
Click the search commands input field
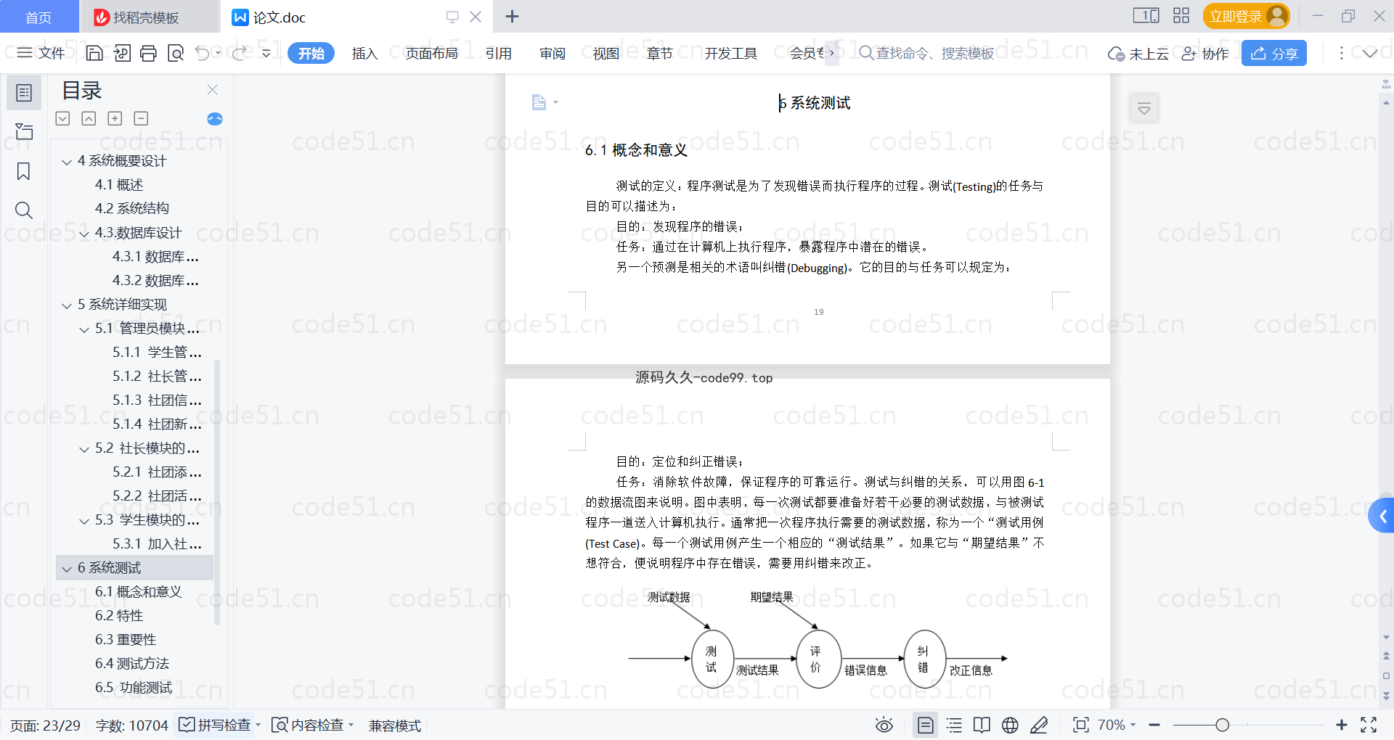coord(928,53)
